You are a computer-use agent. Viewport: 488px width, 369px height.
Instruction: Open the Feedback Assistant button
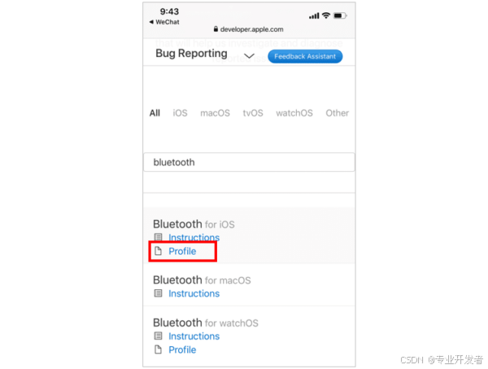(305, 56)
